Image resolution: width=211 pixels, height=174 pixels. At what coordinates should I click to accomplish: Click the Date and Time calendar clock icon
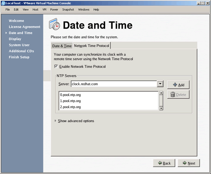(55, 25)
